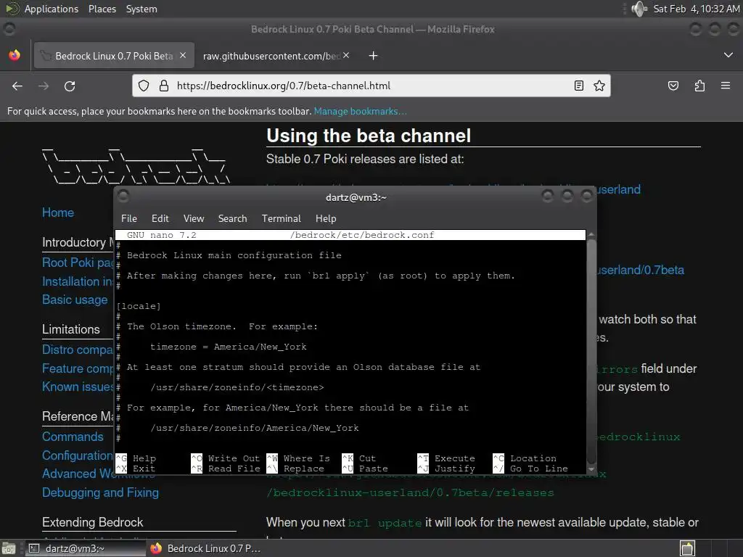The width and height of the screenshot is (743, 557).
Task: Click the show desktop icon in taskbar
Action: coord(9,548)
